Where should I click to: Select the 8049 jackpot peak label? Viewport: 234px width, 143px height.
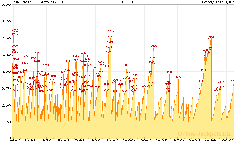click(15, 30)
